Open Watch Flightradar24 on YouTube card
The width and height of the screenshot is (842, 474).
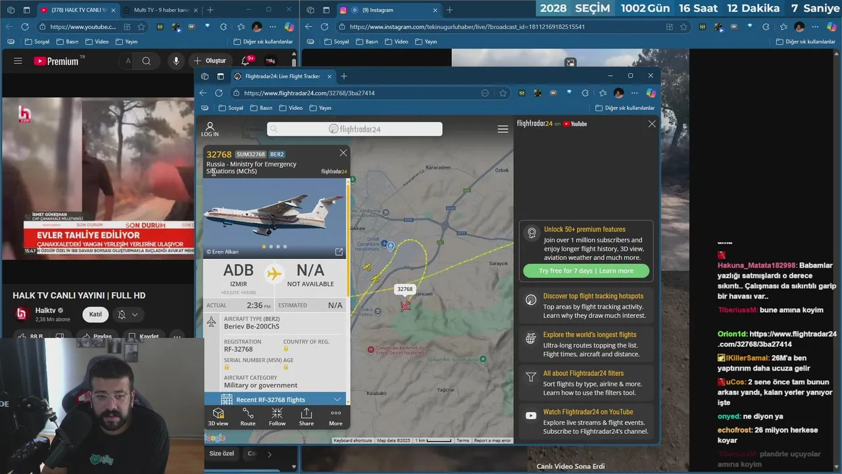point(586,421)
